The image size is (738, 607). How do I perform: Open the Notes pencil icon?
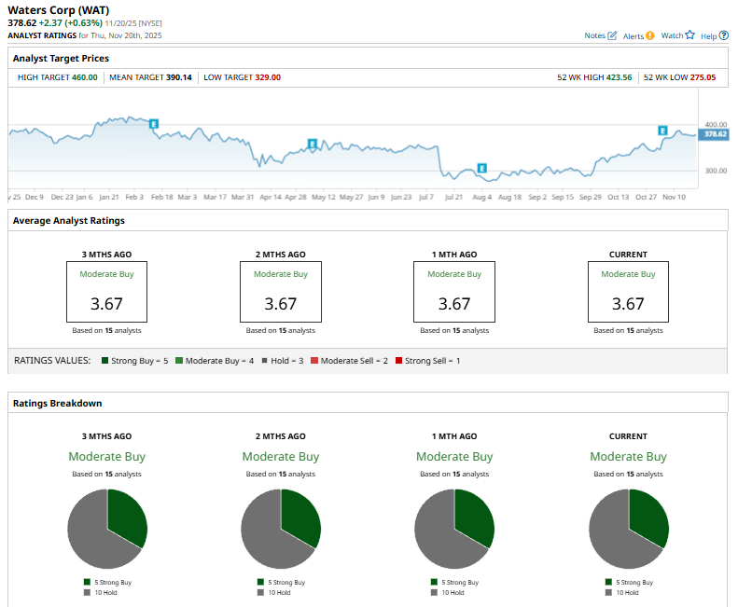tap(612, 35)
